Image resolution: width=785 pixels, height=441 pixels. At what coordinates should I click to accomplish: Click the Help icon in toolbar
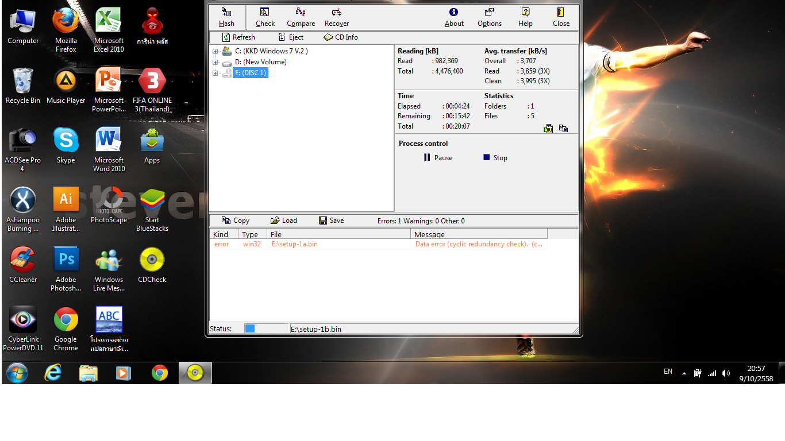coord(525,17)
